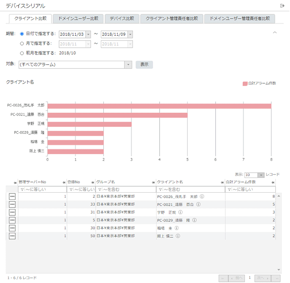Viewport: 290px width, 283px height.
Task: Click info icon next to PC-0021_遠藤 百合
Action: click(x=198, y=204)
